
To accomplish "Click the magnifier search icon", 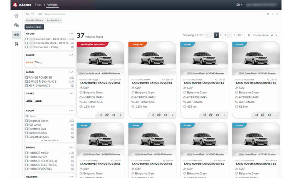I will coord(27,14).
